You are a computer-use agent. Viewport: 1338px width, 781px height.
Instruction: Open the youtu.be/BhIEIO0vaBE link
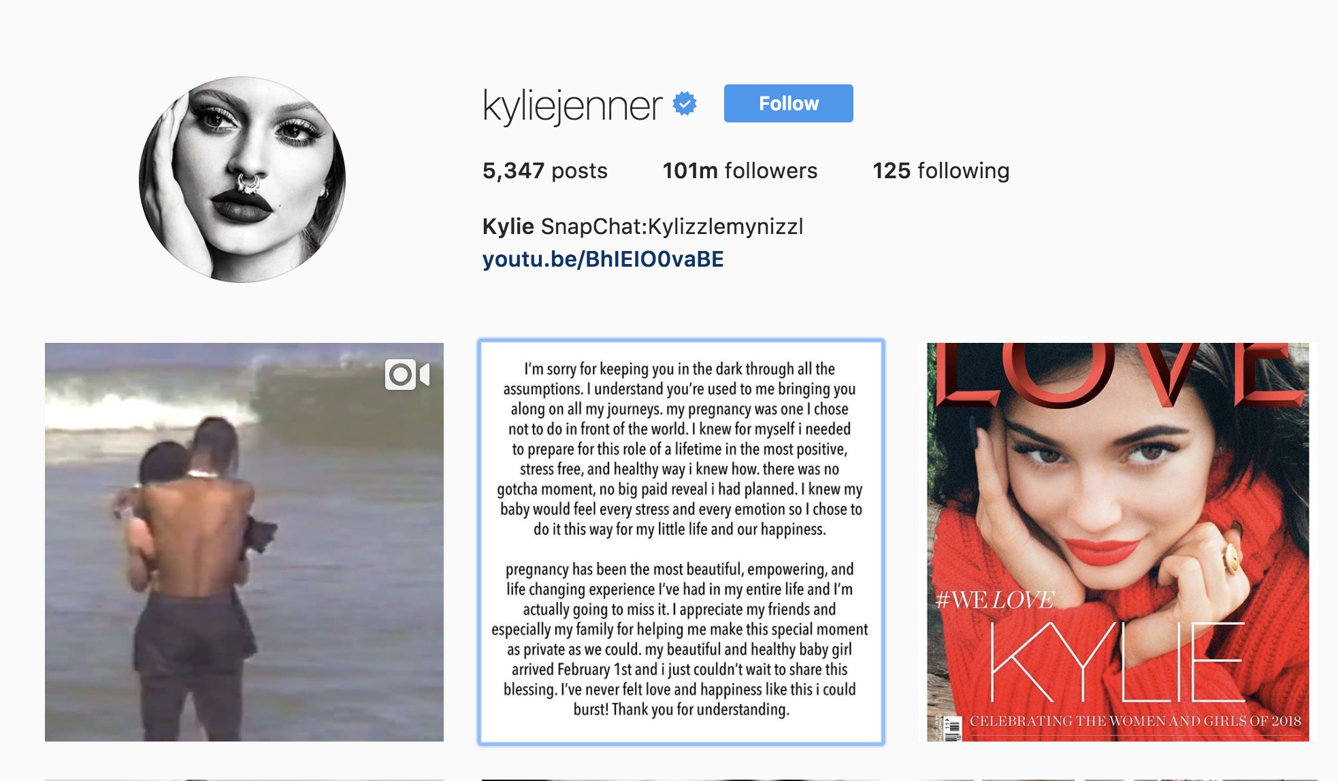(603, 259)
